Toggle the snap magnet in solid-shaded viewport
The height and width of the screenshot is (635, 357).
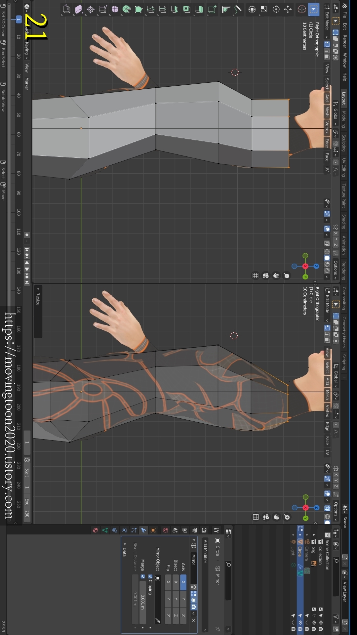click(335, 144)
